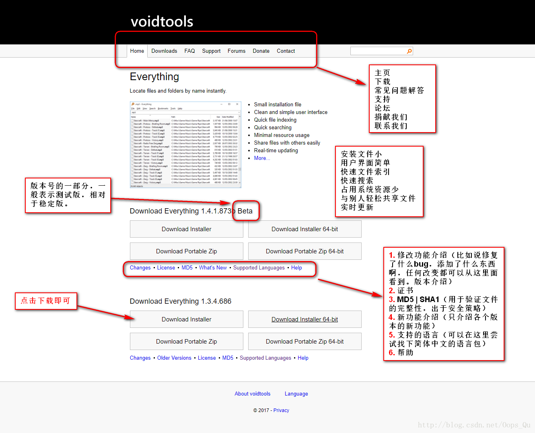Open Changes link under the Beta downloads
Screen dimensions: 535x433
point(140,268)
